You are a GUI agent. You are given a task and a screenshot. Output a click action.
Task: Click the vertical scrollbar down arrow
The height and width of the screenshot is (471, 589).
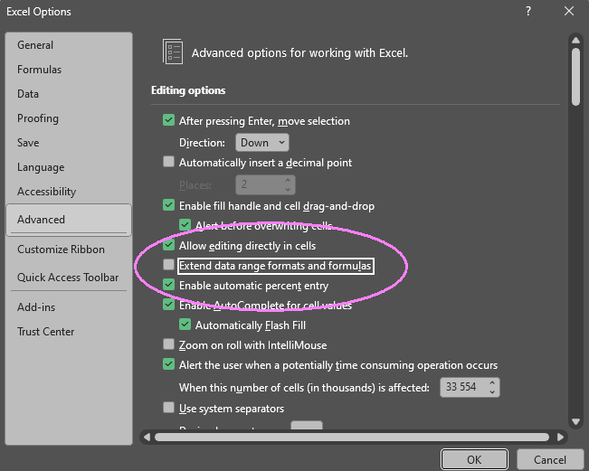[575, 422]
